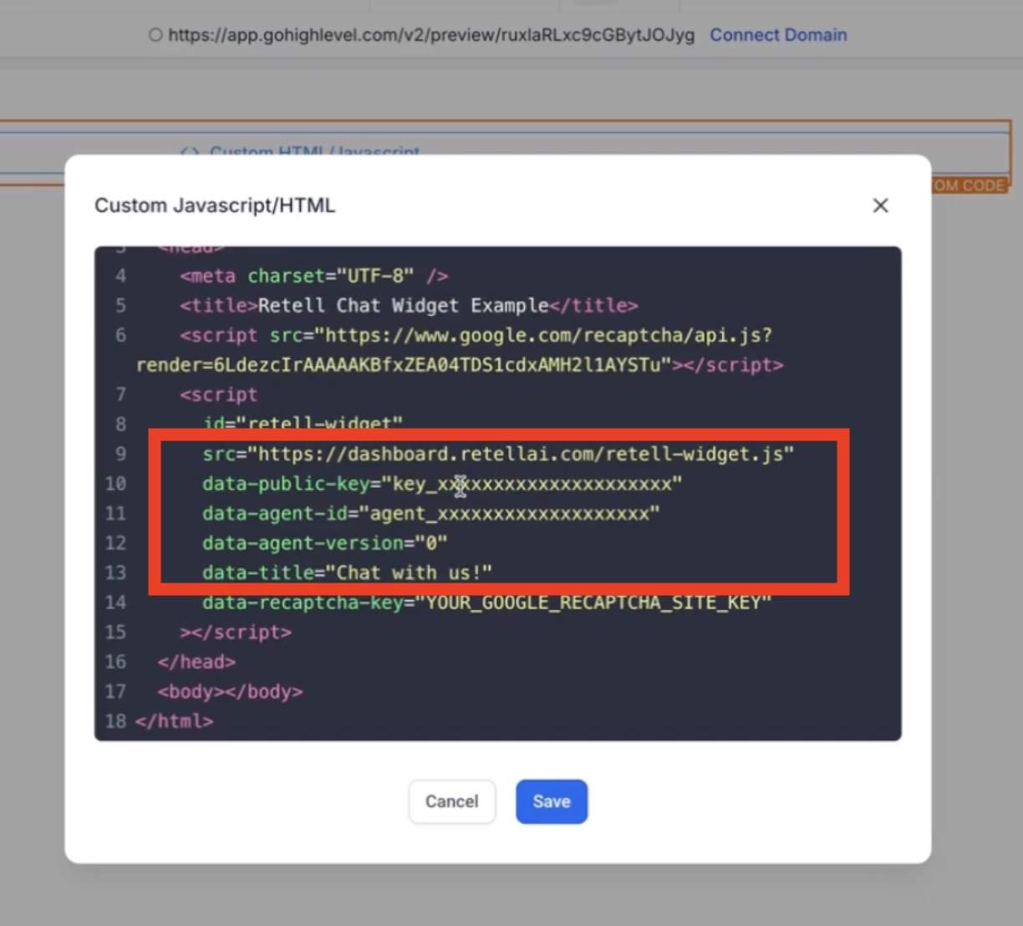Click the retell-widget.js src line
The width and height of the screenshot is (1023, 926).
pos(498,454)
